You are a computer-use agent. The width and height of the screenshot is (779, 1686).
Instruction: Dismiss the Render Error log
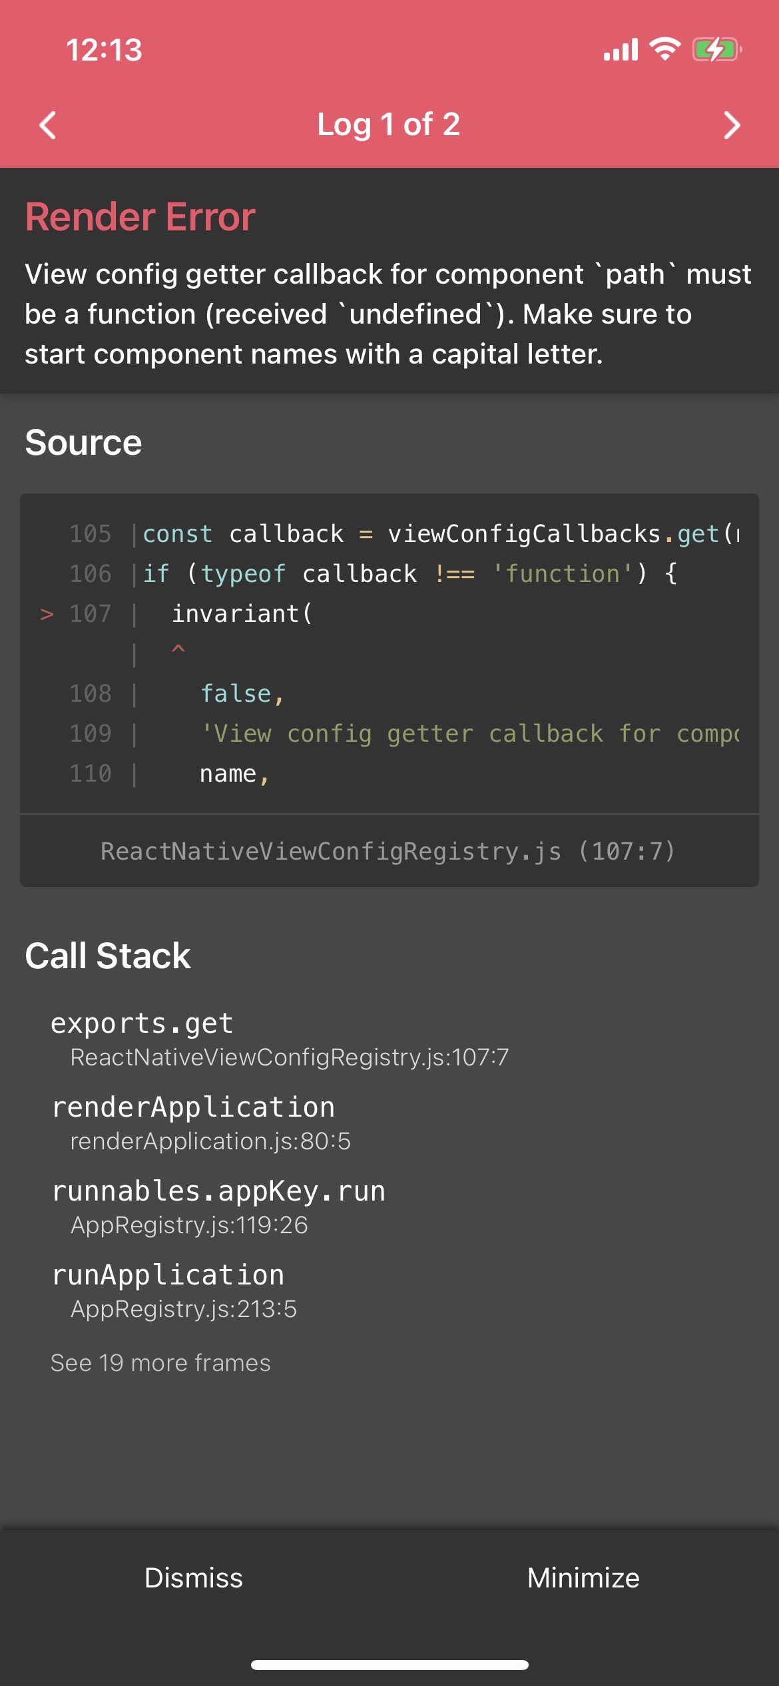[x=194, y=1577]
